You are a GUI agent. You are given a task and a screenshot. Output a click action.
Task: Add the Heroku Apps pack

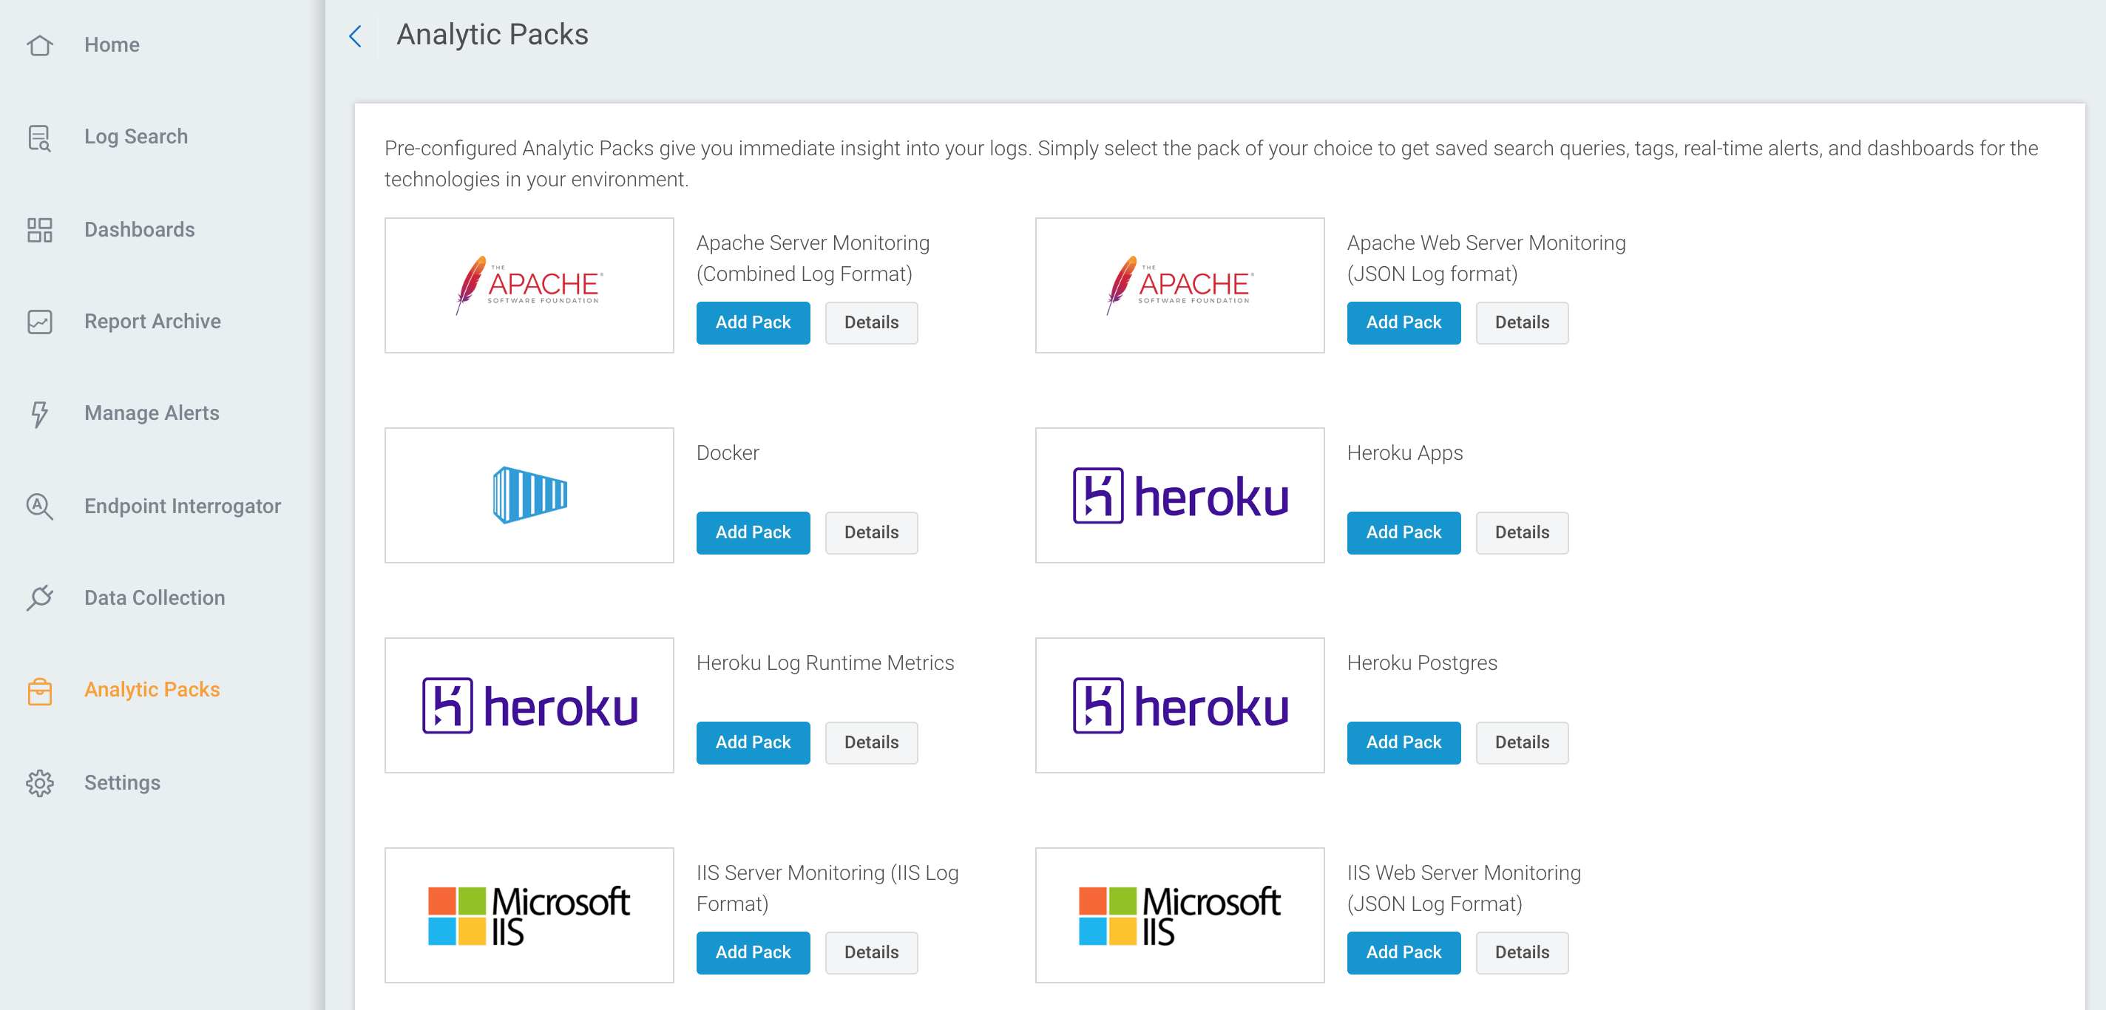coord(1403,533)
